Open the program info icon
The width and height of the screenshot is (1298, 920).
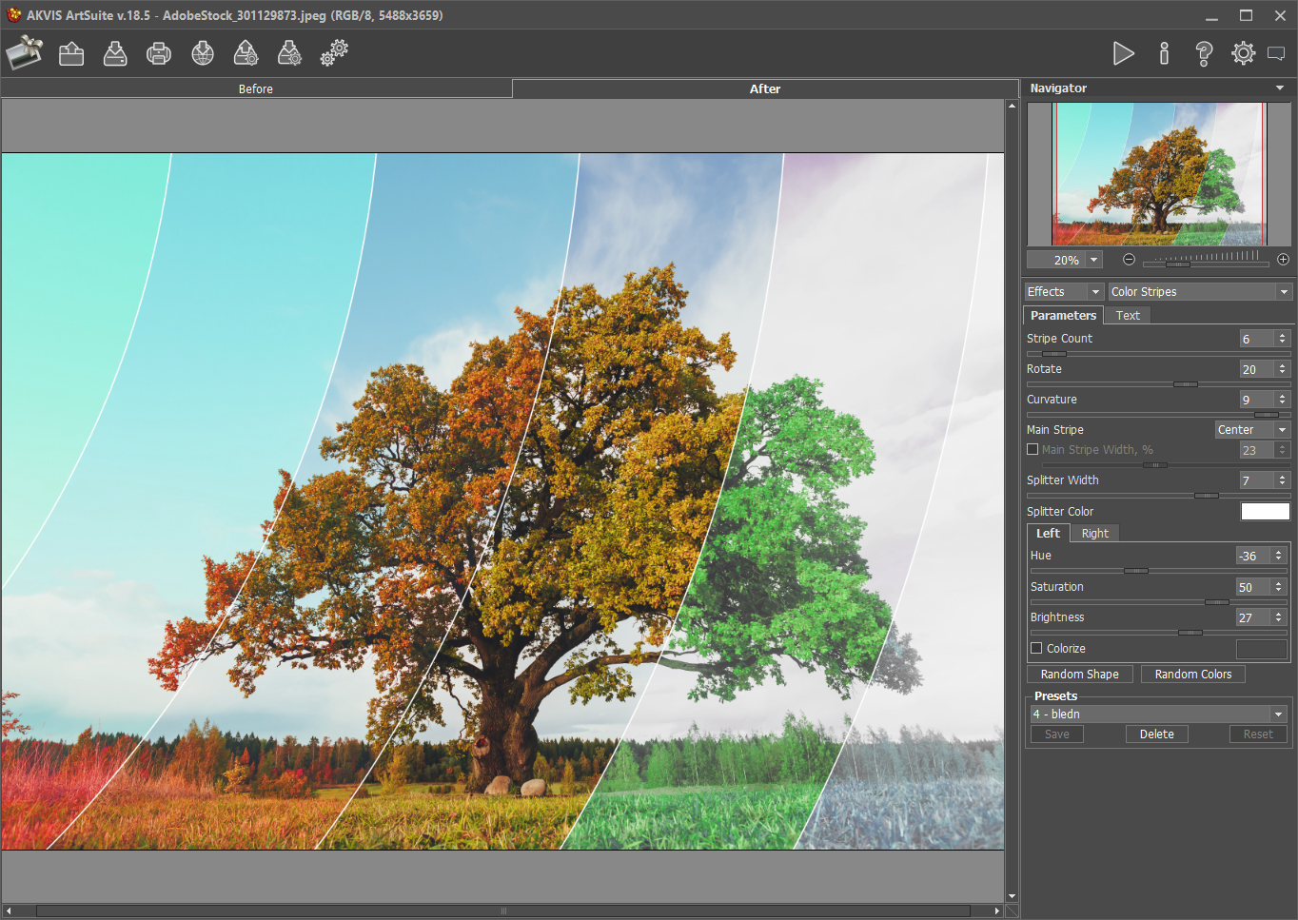1164,53
